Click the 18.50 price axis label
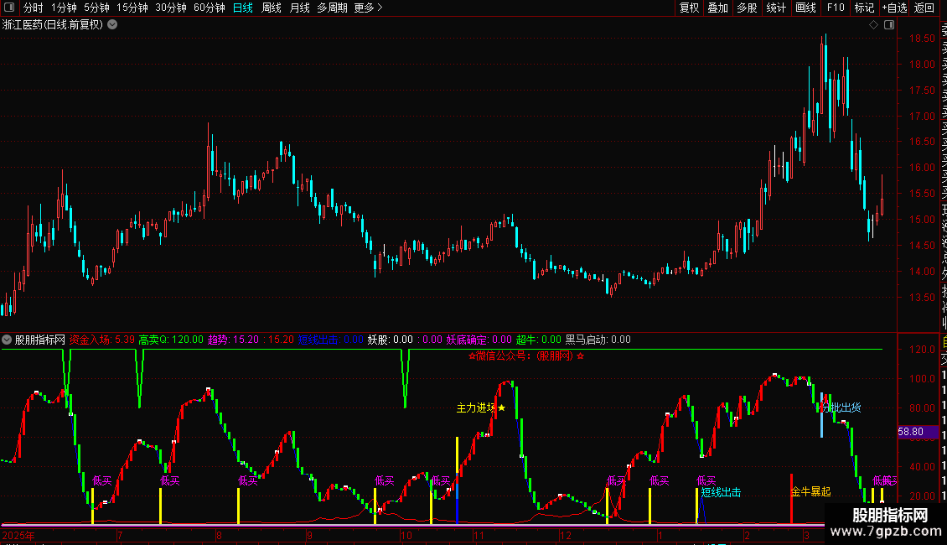 pos(922,38)
